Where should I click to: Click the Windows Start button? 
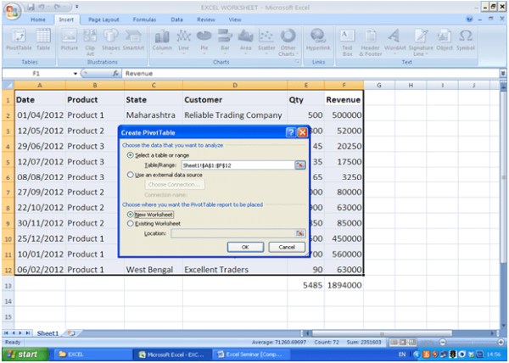coord(23,354)
